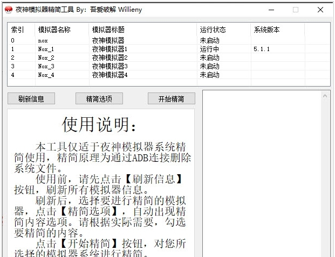The image size is (335, 257).
Task: Click the title 夜神模拟器3 cell
Action: click(110, 66)
